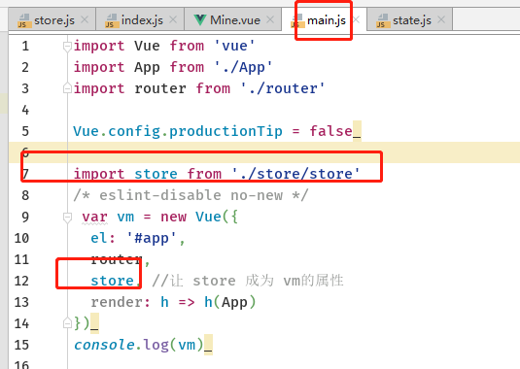Click 'render' on line 13
520x369 pixels.
[117, 302]
